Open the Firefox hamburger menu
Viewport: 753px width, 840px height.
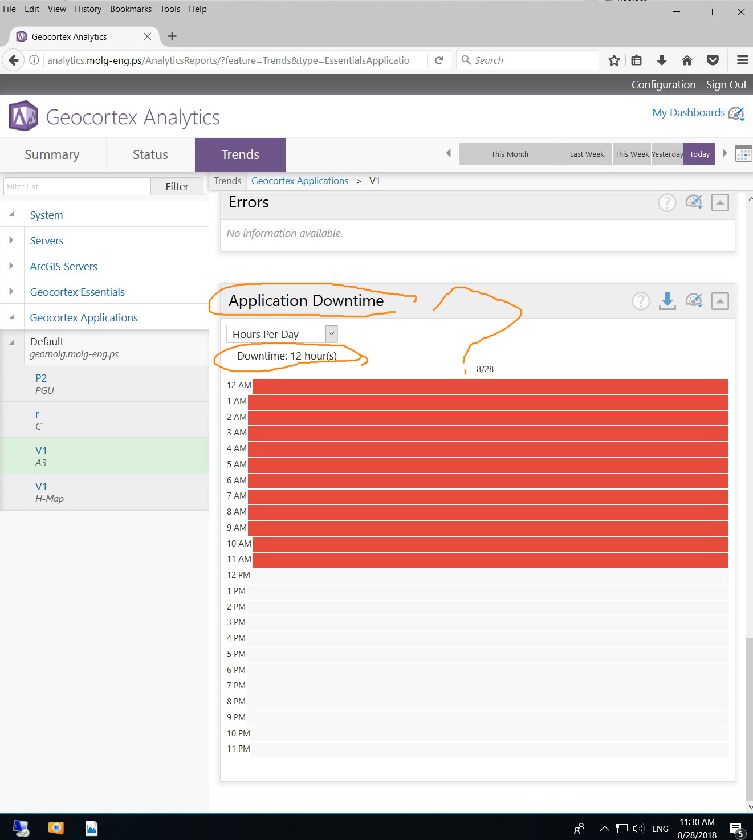742,60
